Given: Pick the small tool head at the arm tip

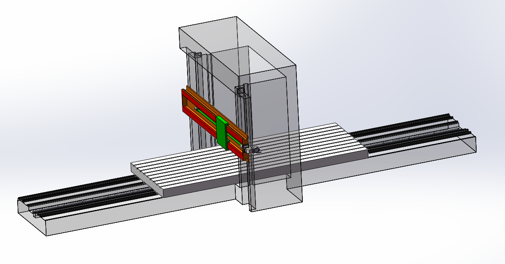Looking at the screenshot, I should point(252,150).
